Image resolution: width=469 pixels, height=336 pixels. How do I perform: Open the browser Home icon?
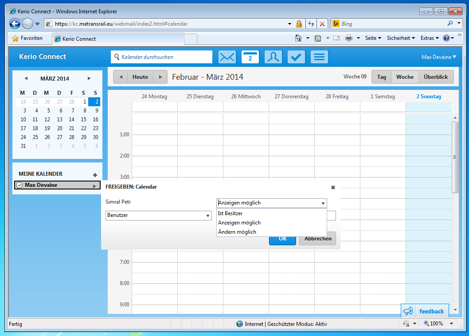pyautogui.click(x=298, y=38)
